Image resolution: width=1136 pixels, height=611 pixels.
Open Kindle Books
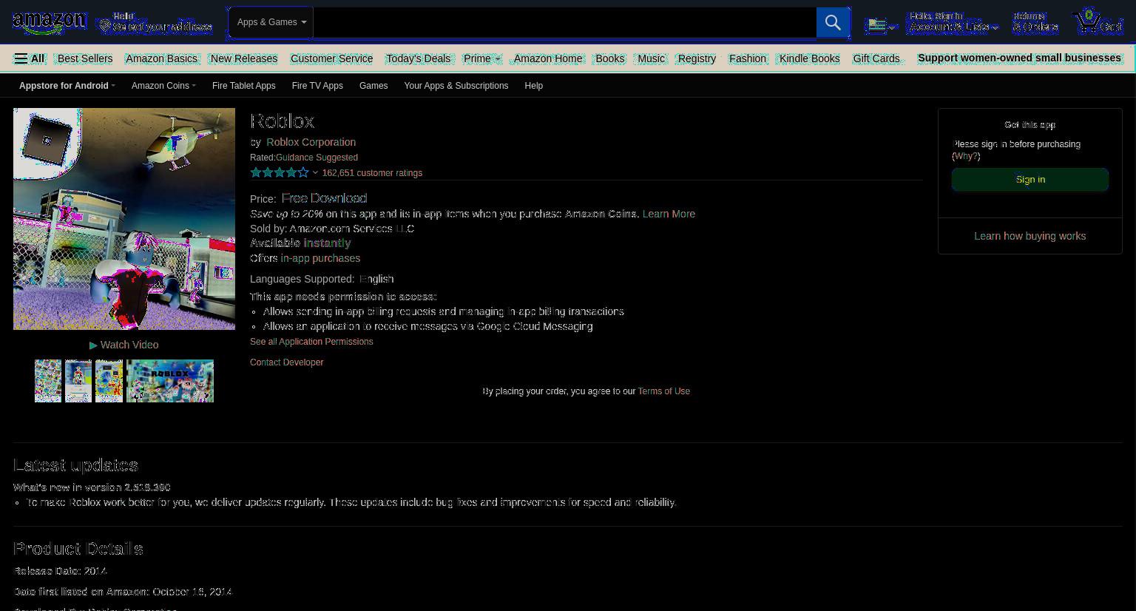809,58
